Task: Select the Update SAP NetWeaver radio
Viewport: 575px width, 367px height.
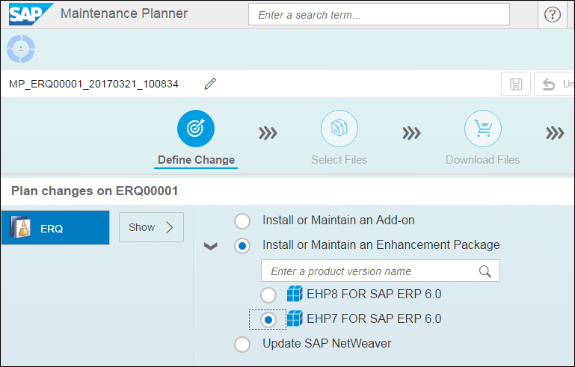Action: tap(242, 345)
